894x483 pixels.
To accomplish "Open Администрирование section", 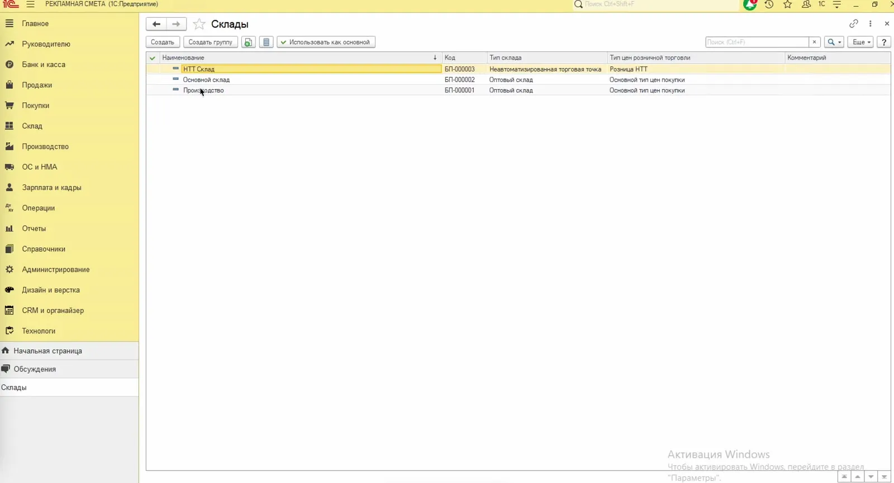I will (x=55, y=269).
